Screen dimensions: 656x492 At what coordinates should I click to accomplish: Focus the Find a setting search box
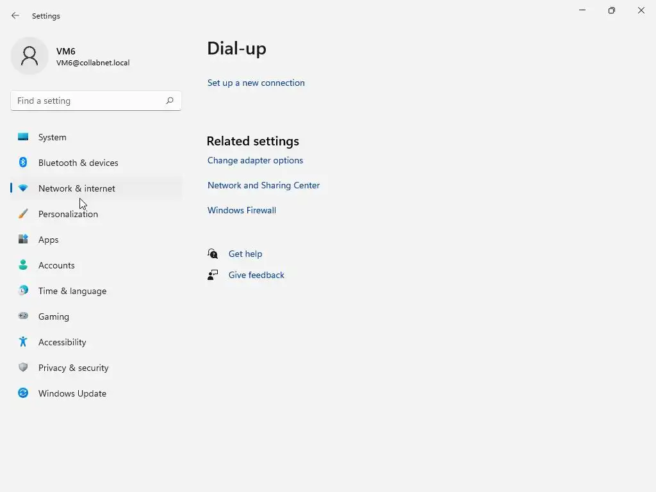click(86, 101)
